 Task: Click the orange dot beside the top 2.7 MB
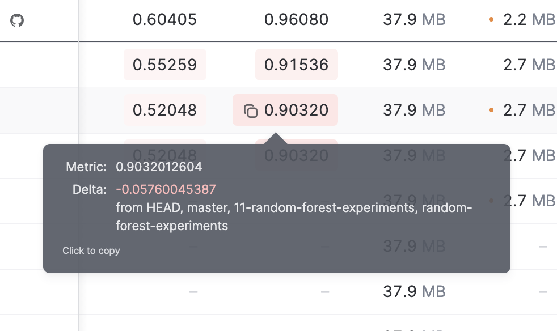point(491,110)
